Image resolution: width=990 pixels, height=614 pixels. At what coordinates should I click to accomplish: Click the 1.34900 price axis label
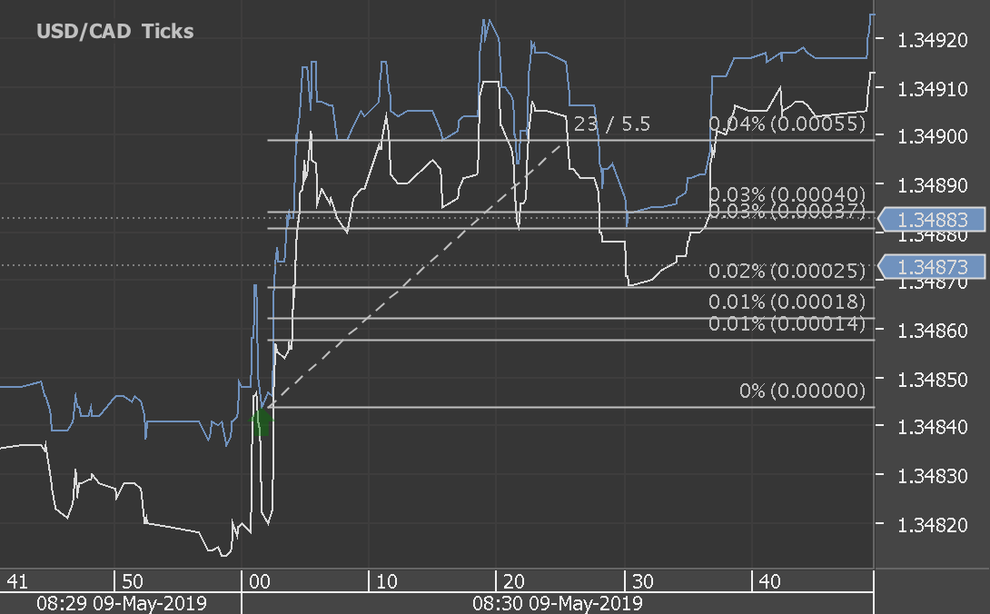pos(933,136)
